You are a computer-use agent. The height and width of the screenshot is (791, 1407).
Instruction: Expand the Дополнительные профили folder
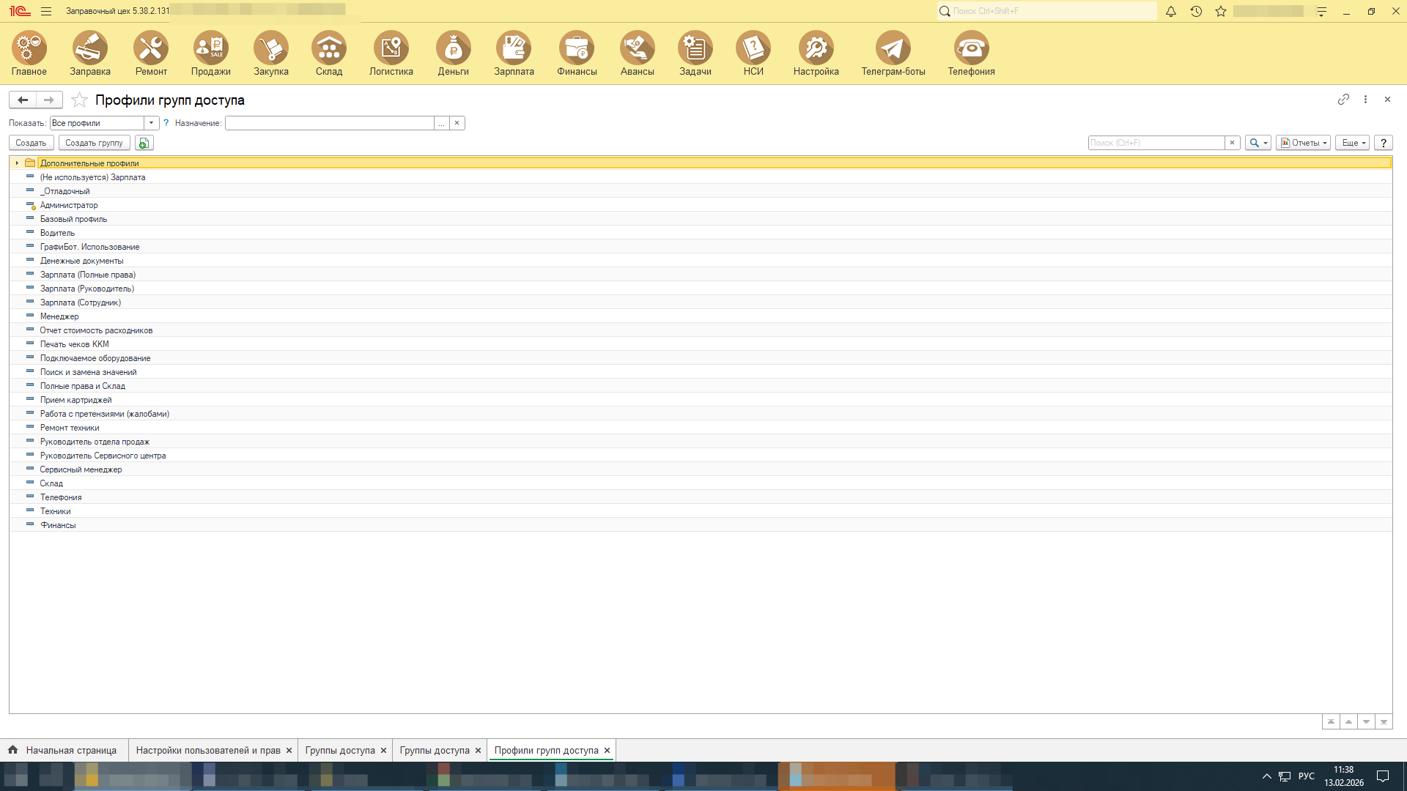(17, 163)
